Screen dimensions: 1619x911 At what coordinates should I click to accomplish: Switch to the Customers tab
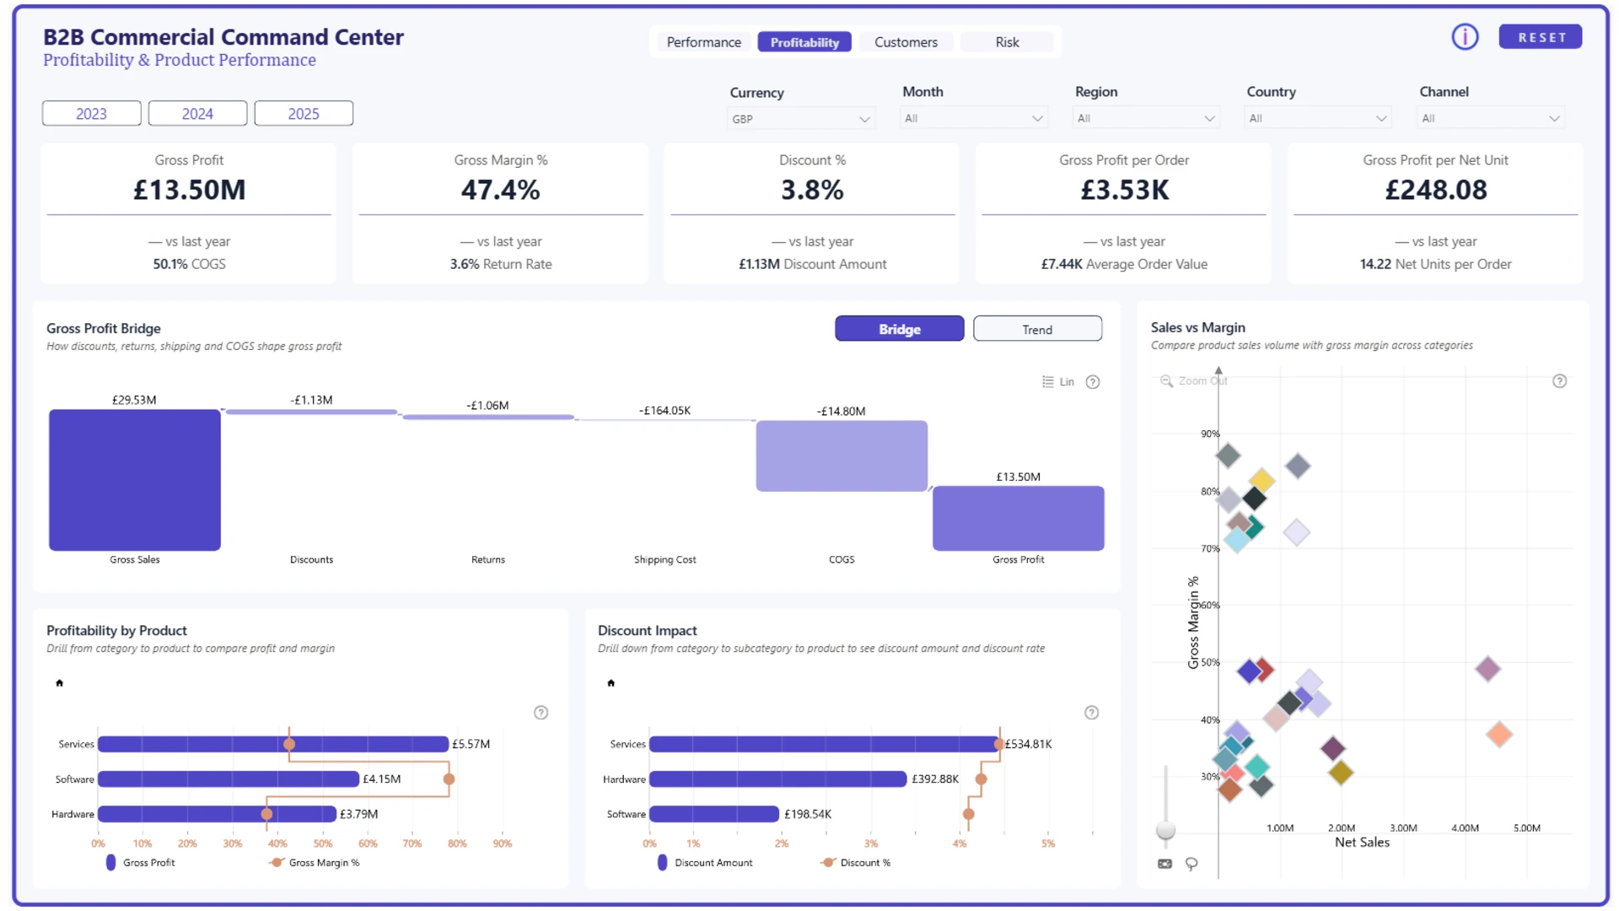(906, 42)
